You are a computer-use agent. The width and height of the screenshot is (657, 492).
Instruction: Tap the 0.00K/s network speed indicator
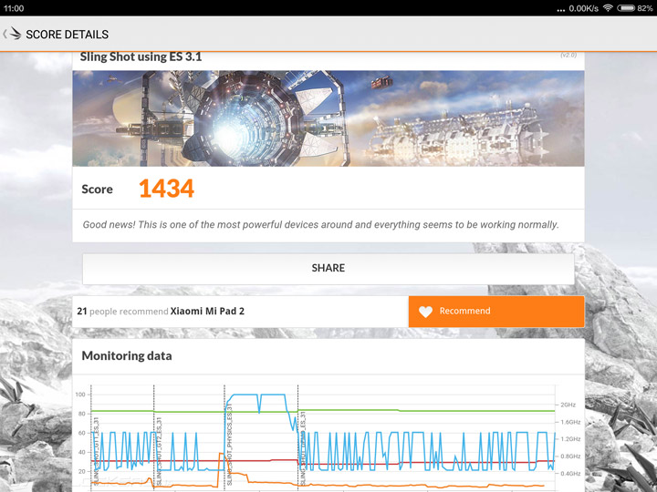tap(583, 8)
